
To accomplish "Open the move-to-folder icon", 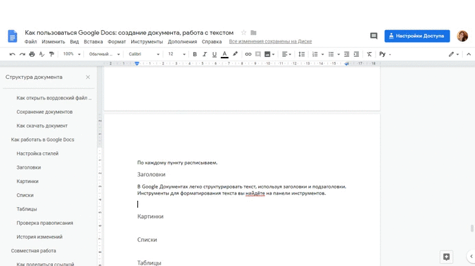I will [x=253, y=32].
